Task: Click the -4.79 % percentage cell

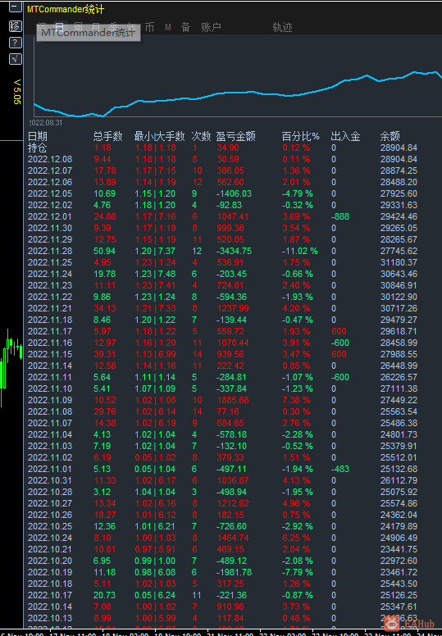Action: pyautogui.click(x=297, y=194)
